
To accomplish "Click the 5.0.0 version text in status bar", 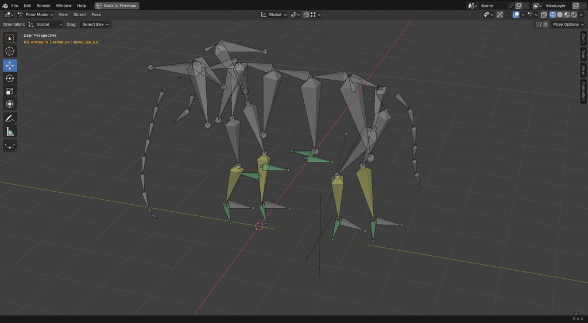I will 578,319.
